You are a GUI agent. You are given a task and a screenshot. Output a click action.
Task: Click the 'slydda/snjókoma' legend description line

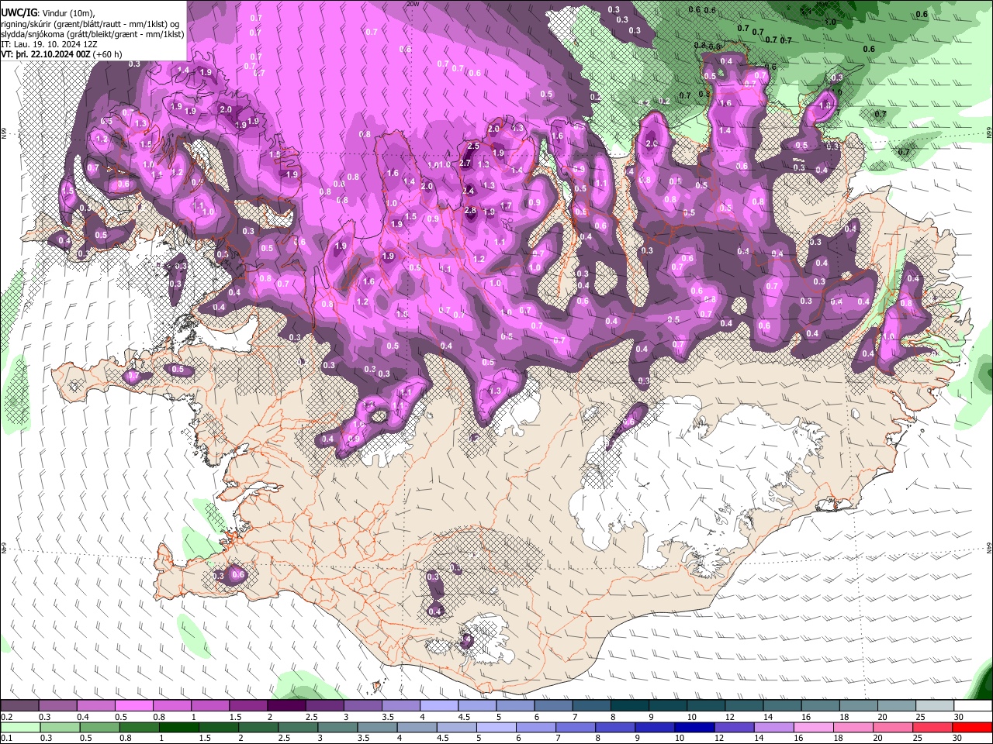93,34
